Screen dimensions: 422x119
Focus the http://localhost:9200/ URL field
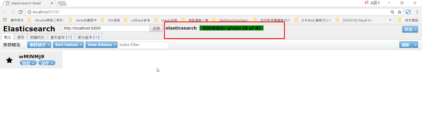point(106,28)
